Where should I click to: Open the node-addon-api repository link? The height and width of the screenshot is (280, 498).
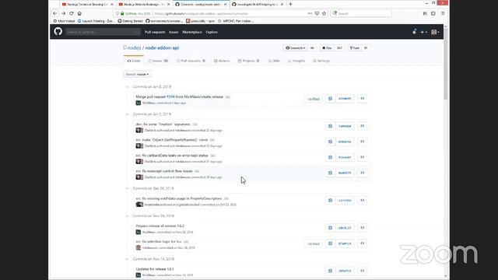162,48
